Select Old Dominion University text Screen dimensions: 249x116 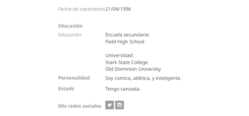tap(133, 69)
